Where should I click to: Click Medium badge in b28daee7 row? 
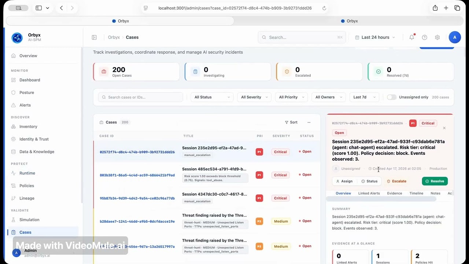pyautogui.click(x=280, y=221)
